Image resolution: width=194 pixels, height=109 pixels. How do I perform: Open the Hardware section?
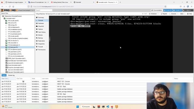point(41,23)
